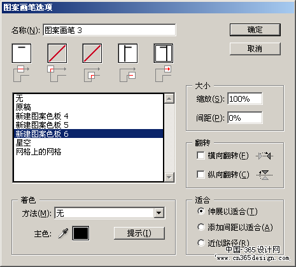Select the inner corner tile box
Screen dimensions: 296x267
[92, 53]
